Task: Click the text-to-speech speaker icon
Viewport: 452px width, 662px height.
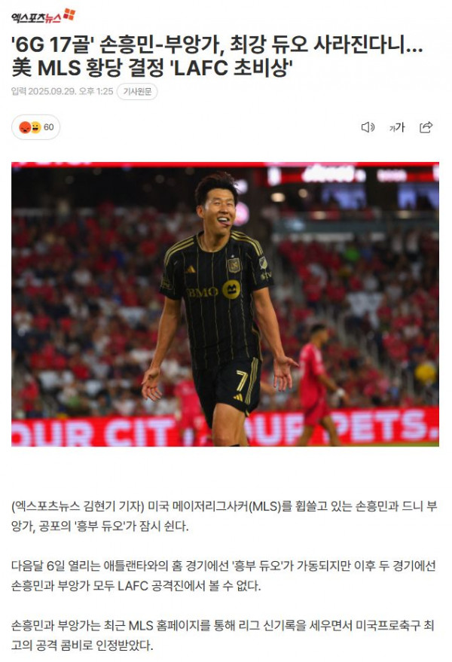Action: pyautogui.click(x=368, y=127)
